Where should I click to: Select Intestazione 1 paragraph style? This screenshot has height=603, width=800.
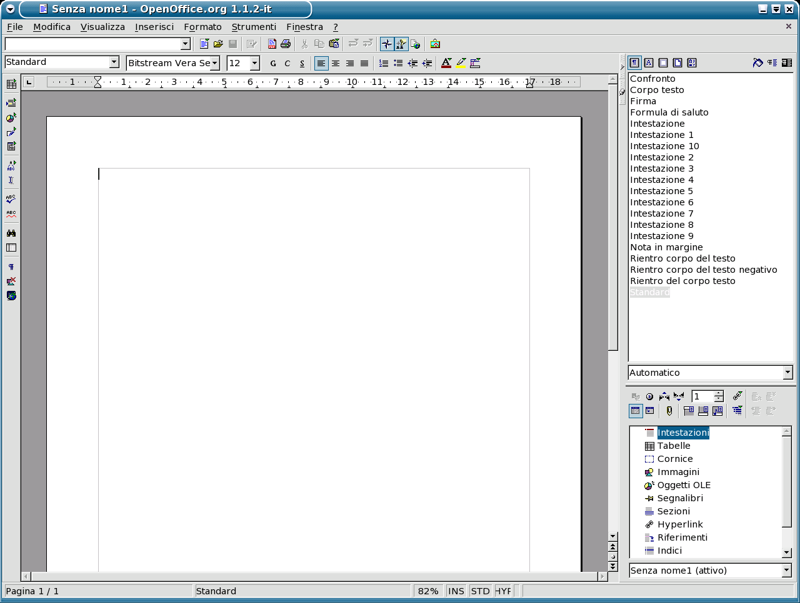(x=661, y=135)
